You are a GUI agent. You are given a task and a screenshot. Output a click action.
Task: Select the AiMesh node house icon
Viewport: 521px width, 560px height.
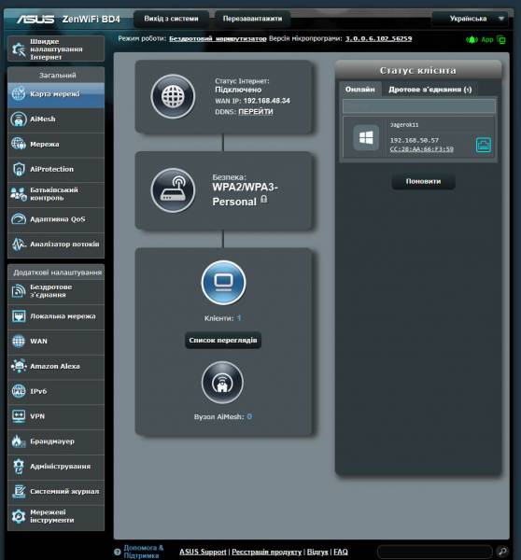[x=222, y=383]
